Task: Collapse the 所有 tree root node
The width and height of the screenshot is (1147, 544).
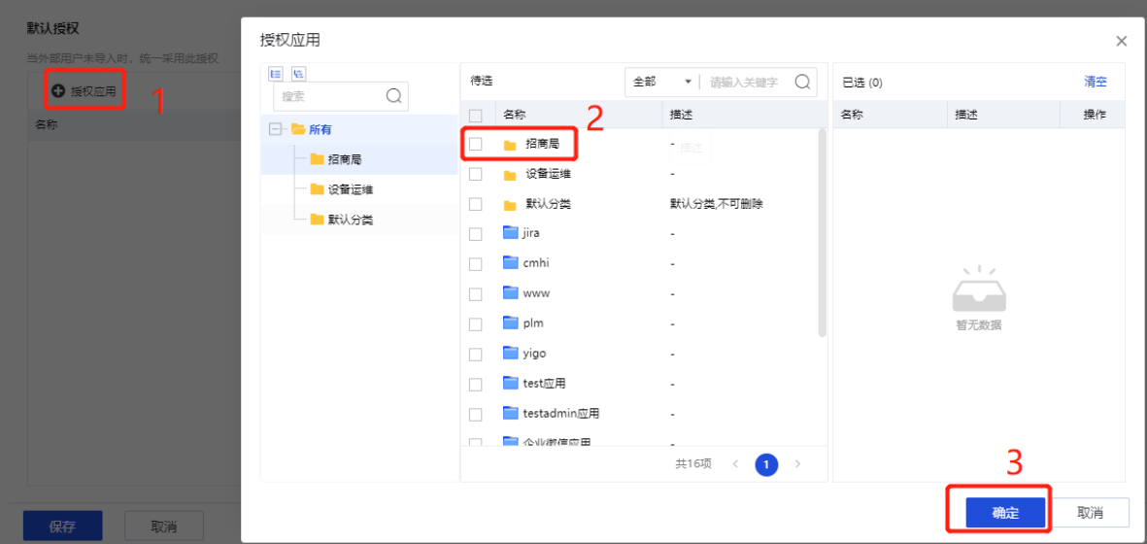Action: pos(276,129)
